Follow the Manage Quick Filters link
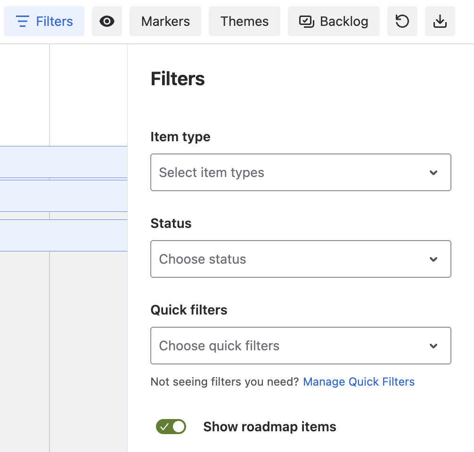 click(x=359, y=381)
